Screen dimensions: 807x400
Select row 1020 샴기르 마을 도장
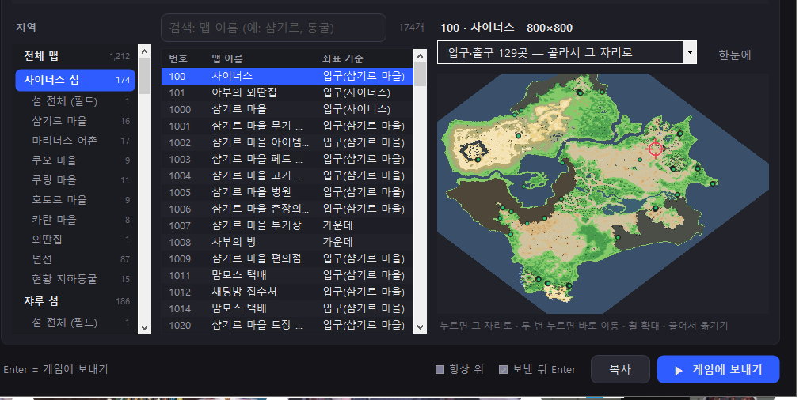tap(287, 325)
